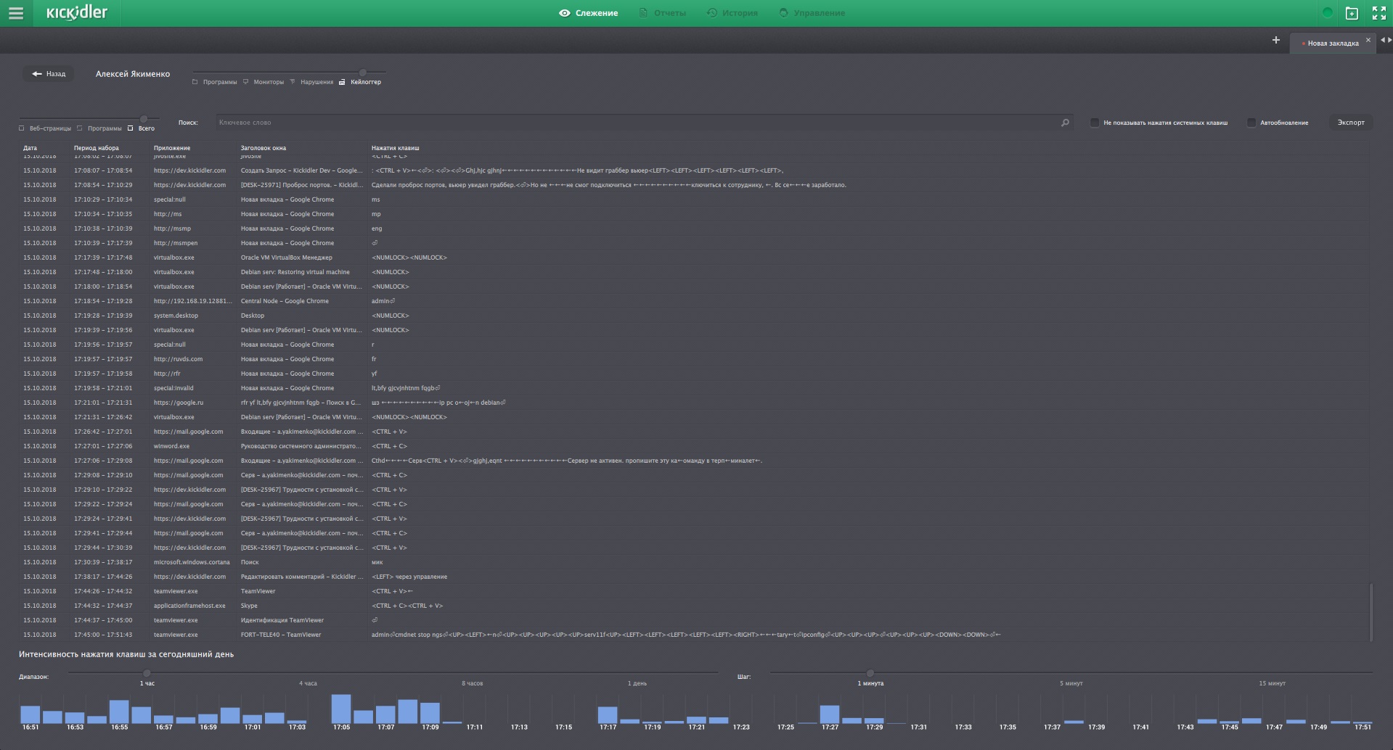Open the Слежение tab

[589, 13]
